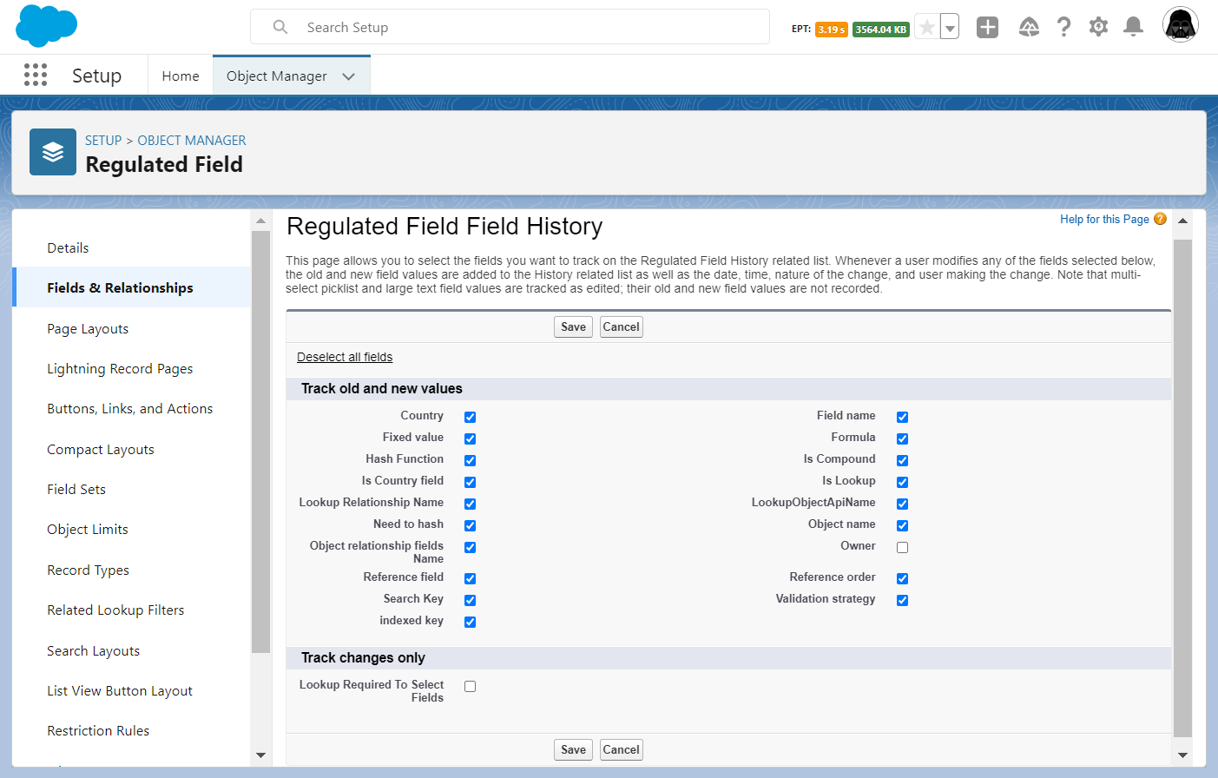Open the Trailhead guidance icon
This screenshot has height=778, width=1218.
click(x=1029, y=28)
